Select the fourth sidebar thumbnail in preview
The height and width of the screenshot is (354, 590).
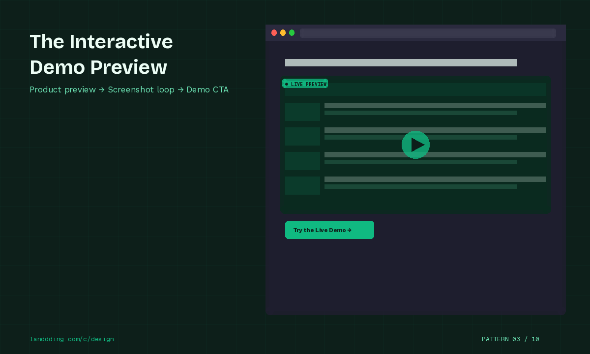[302, 185]
